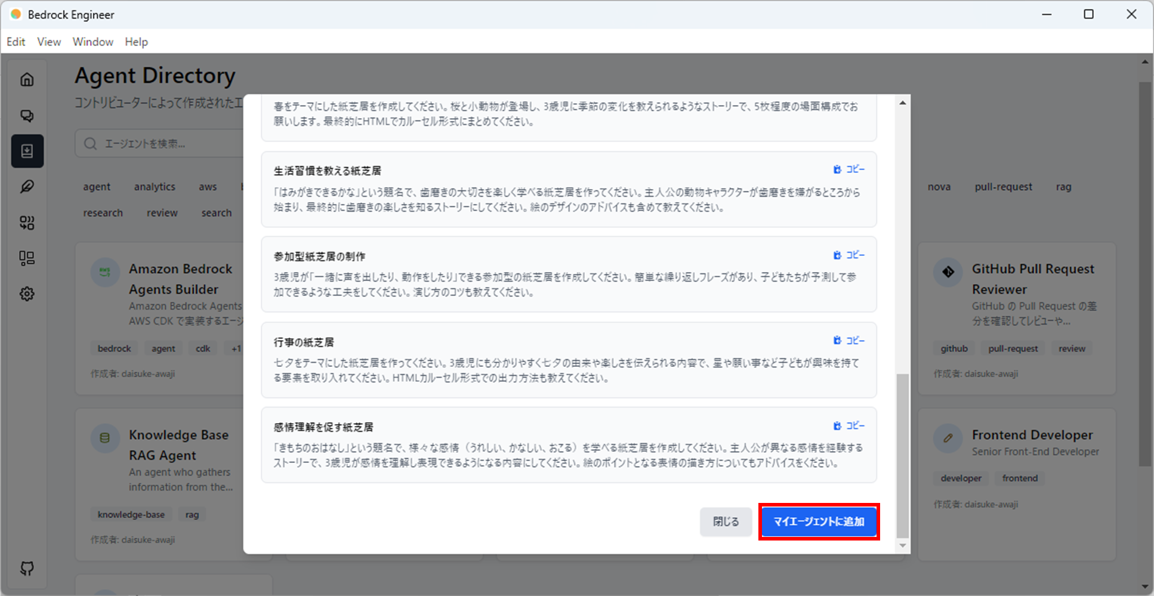The height and width of the screenshot is (596, 1154).
Task: Copy the 生活習慣を教える紙芝居 prompt
Action: pyautogui.click(x=848, y=169)
